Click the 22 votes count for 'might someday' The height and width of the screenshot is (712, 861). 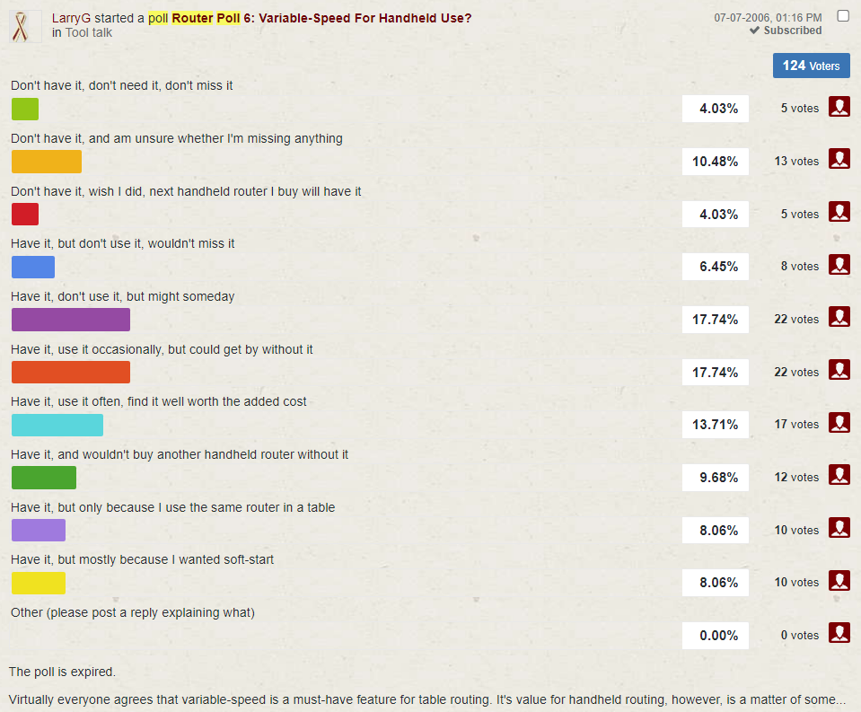tap(796, 319)
